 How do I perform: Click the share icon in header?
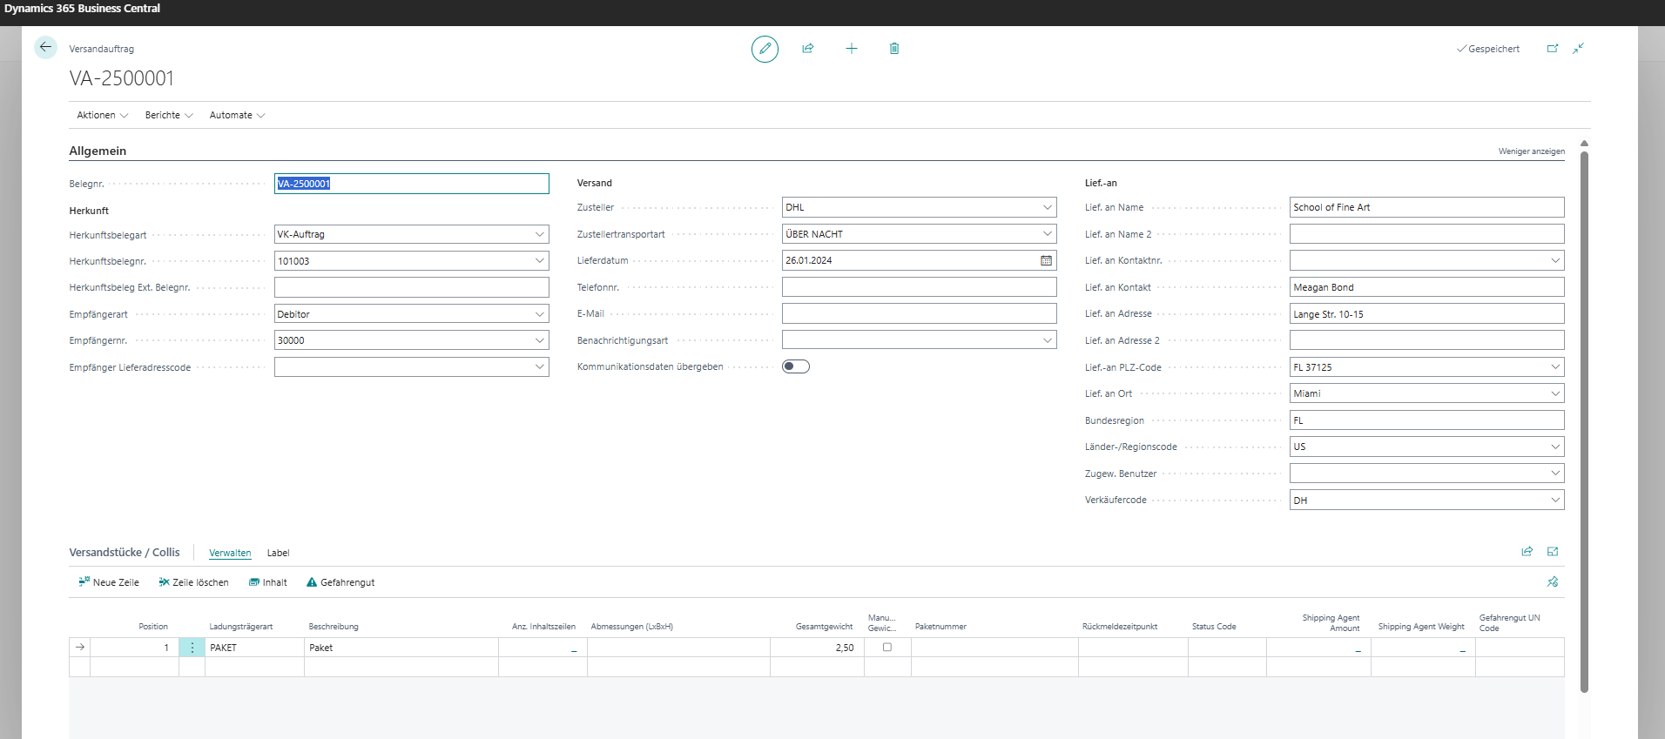[807, 49]
